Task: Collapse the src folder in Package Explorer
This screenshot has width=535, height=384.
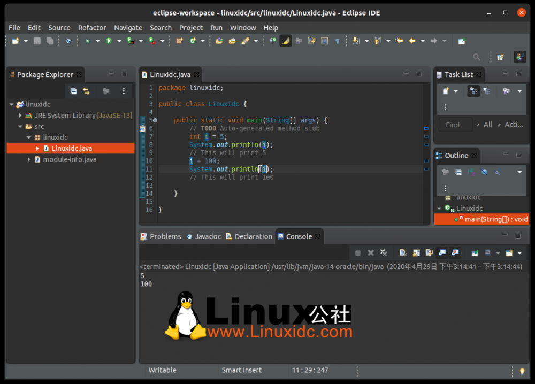Action: click(20, 127)
